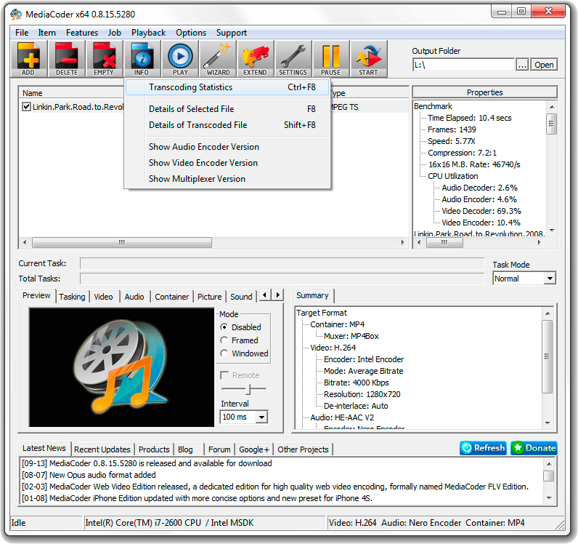Click the EXTEND puzzle icon
The height and width of the screenshot is (544, 578).
point(256,59)
